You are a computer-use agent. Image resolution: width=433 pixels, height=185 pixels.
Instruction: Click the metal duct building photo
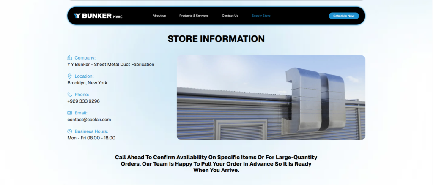[x=271, y=98]
